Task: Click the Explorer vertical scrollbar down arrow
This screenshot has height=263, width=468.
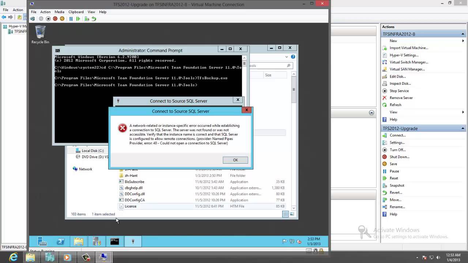Action: point(294,208)
